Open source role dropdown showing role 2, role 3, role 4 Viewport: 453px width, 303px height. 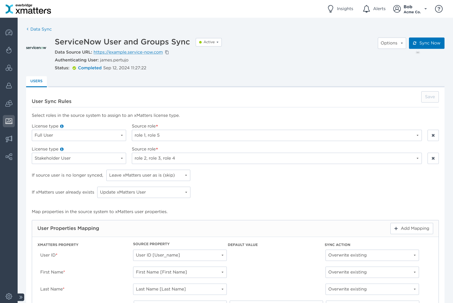277,158
